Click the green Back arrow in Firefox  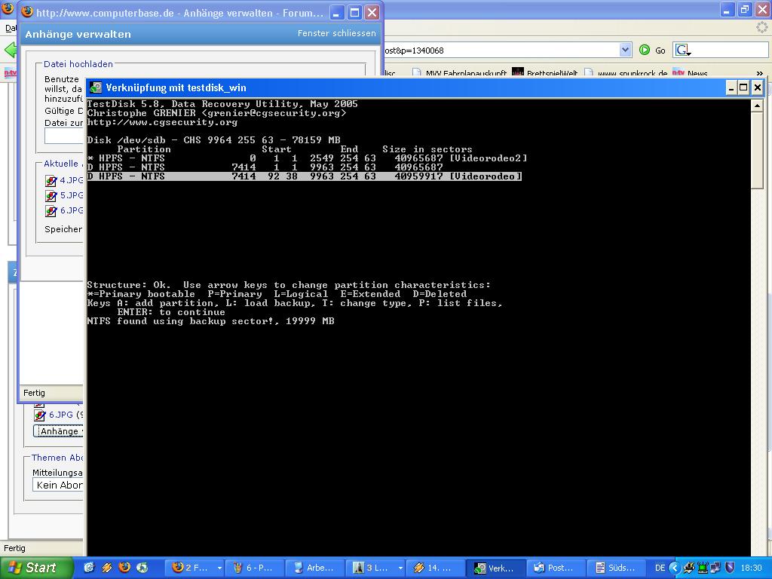pyautogui.click(x=11, y=50)
